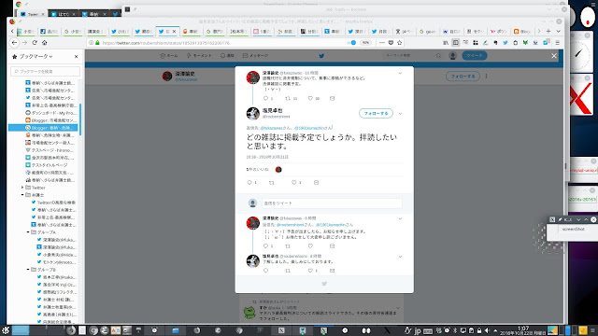Close the bookmarks sidebar
The image size is (598, 336).
click(x=77, y=56)
